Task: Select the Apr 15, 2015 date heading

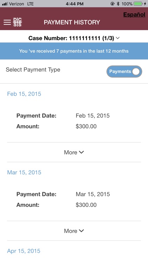Action: click(23, 251)
